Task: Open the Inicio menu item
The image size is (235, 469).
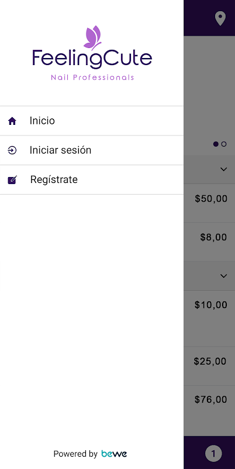Action: pos(92,121)
